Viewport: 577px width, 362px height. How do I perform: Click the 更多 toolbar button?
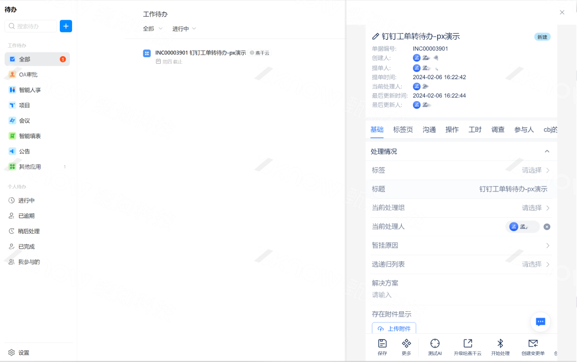406,347
